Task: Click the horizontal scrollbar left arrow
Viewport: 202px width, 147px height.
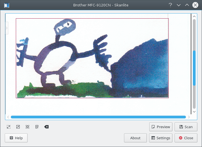Action: (8, 117)
